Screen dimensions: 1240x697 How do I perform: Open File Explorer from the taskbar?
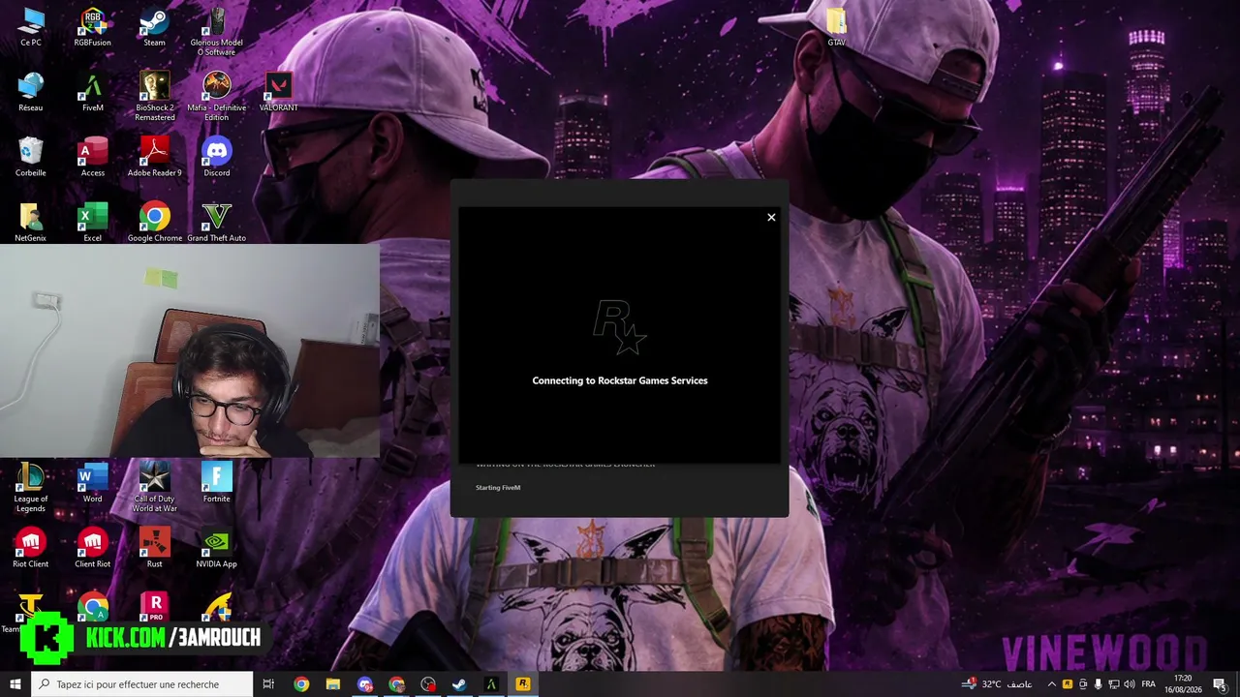coord(333,684)
